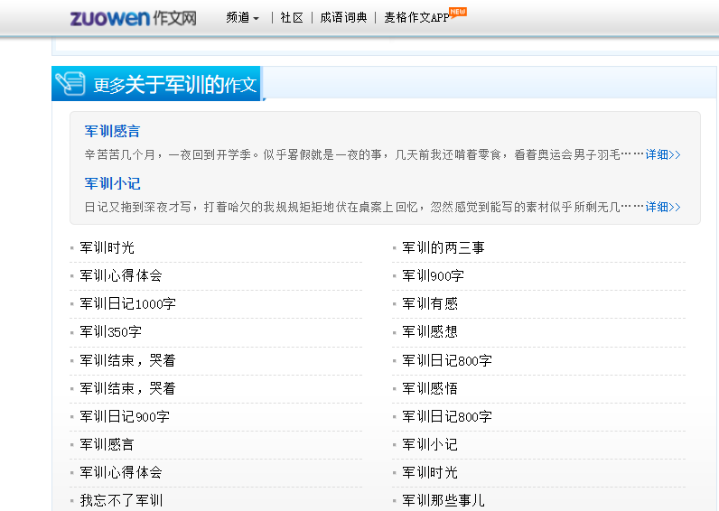Open the 麦格作文APP navigation link
The height and width of the screenshot is (511, 719).
click(416, 17)
